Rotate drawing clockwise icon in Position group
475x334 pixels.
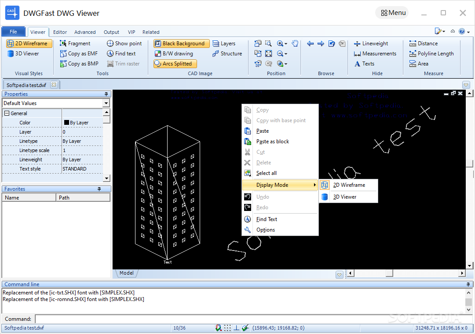258,54
